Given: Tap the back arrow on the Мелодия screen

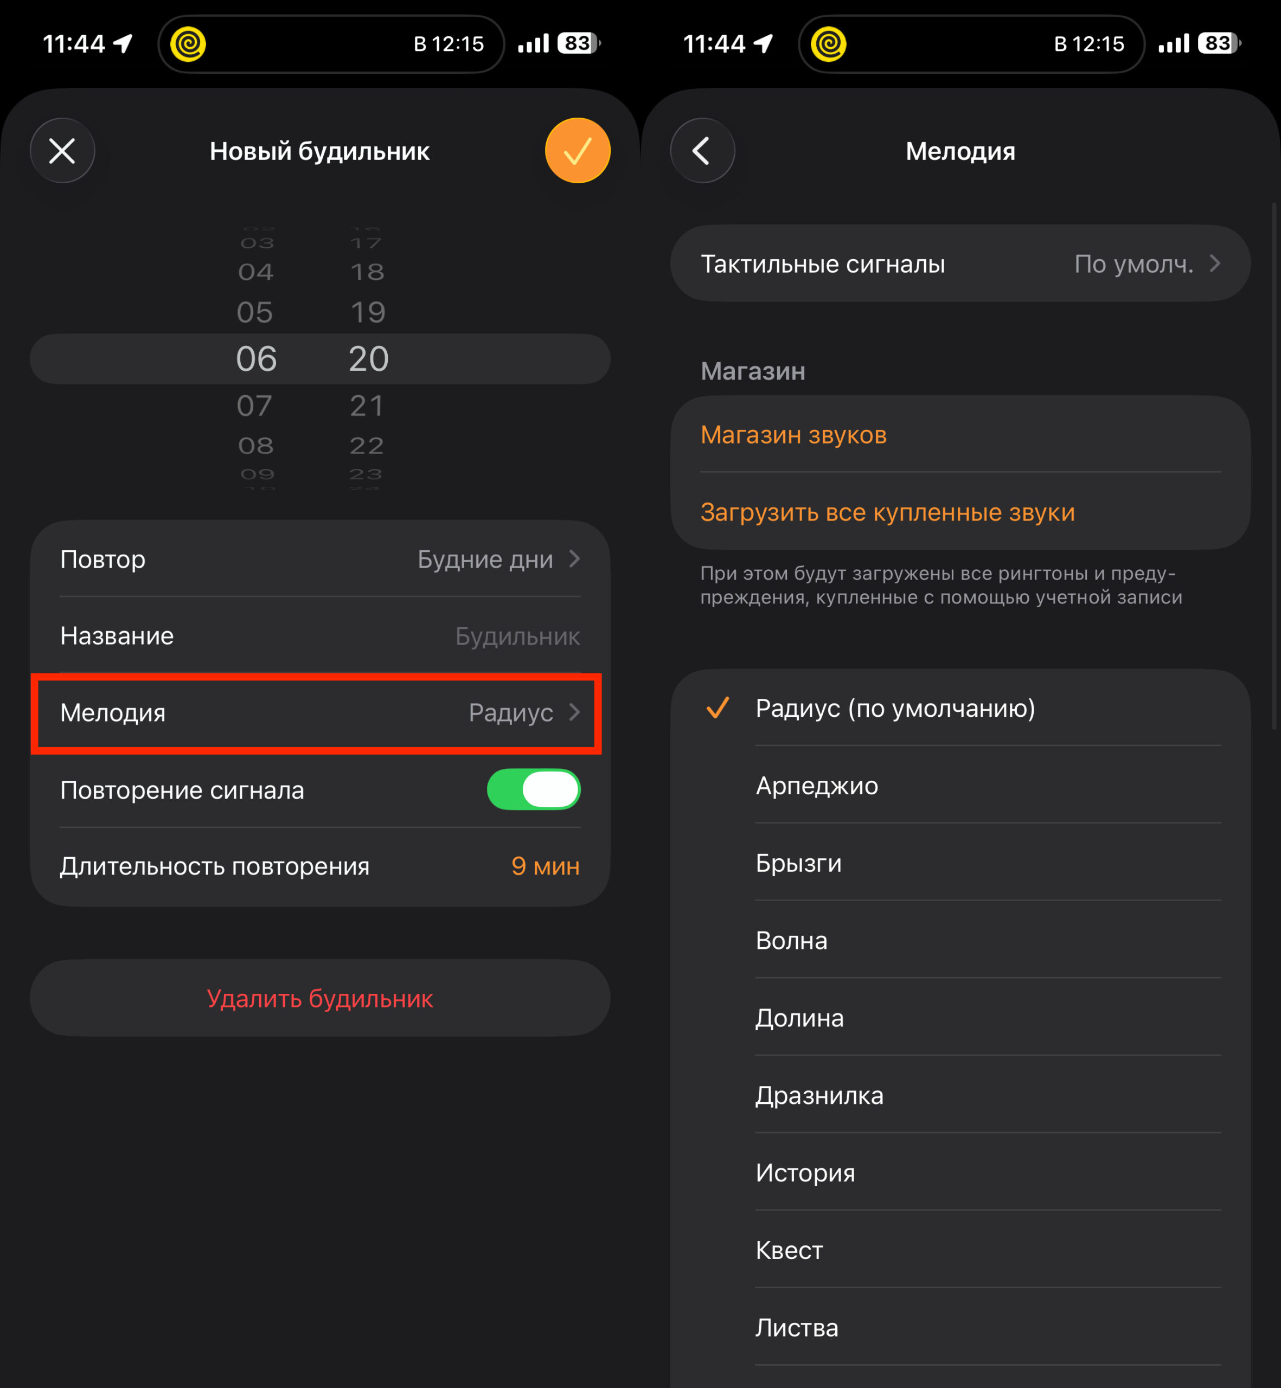Looking at the screenshot, I should [702, 150].
